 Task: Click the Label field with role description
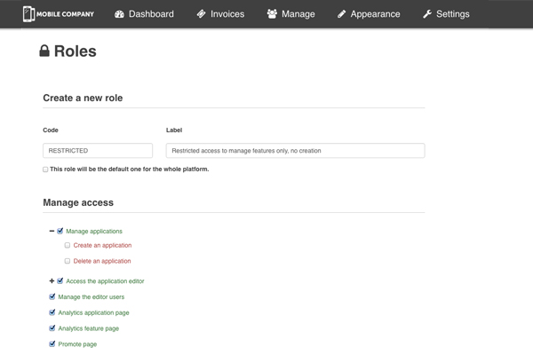(295, 151)
